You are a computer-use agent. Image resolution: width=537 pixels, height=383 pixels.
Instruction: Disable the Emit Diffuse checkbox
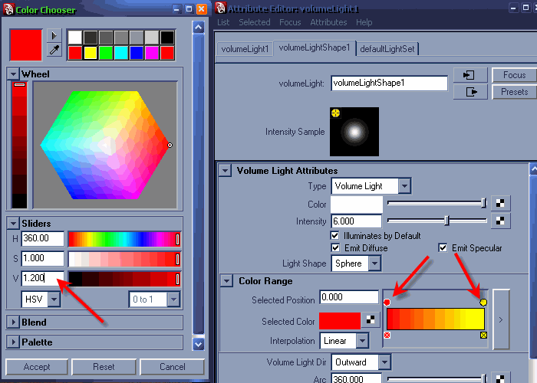pos(335,248)
